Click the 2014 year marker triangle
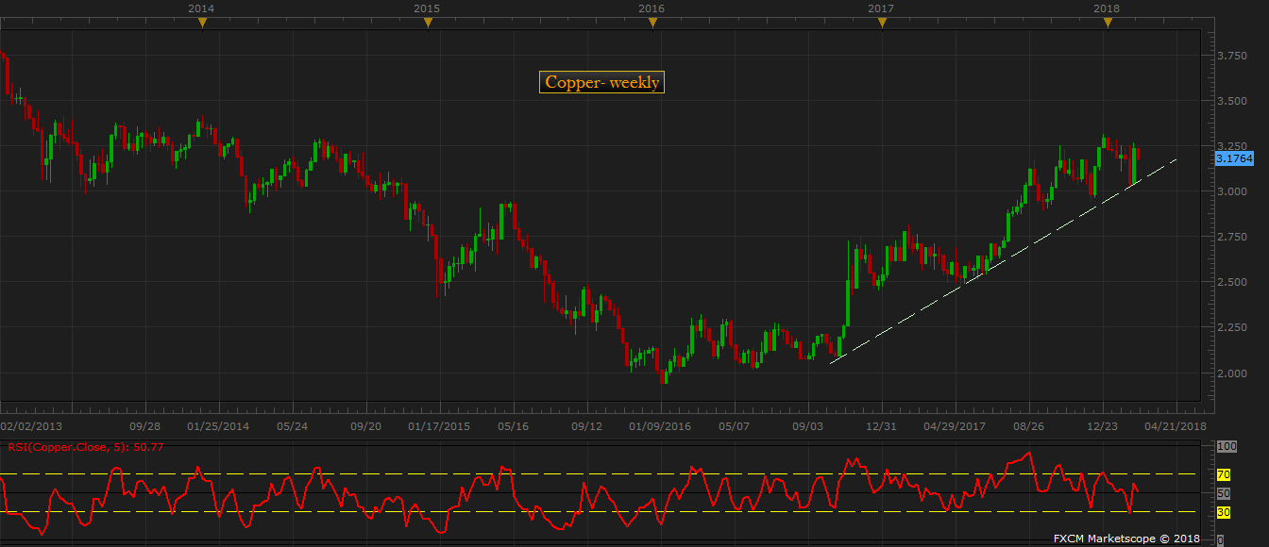The height and width of the screenshot is (547, 1269). click(201, 24)
